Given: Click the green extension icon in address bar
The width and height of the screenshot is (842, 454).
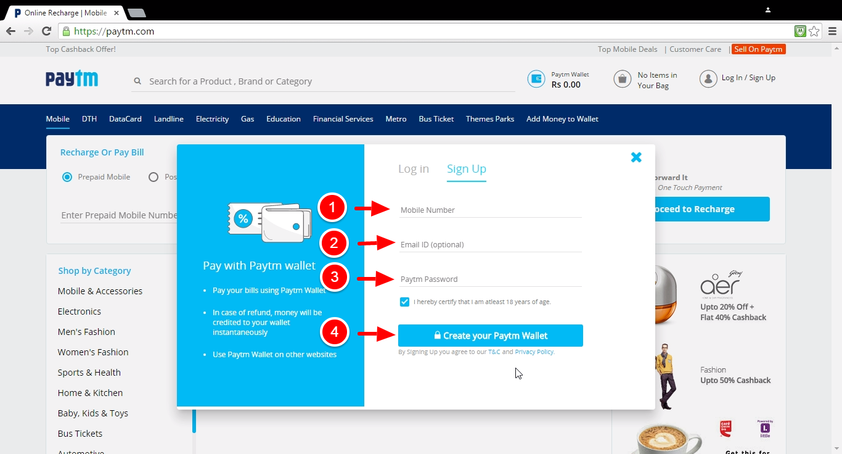Looking at the screenshot, I should [801, 31].
